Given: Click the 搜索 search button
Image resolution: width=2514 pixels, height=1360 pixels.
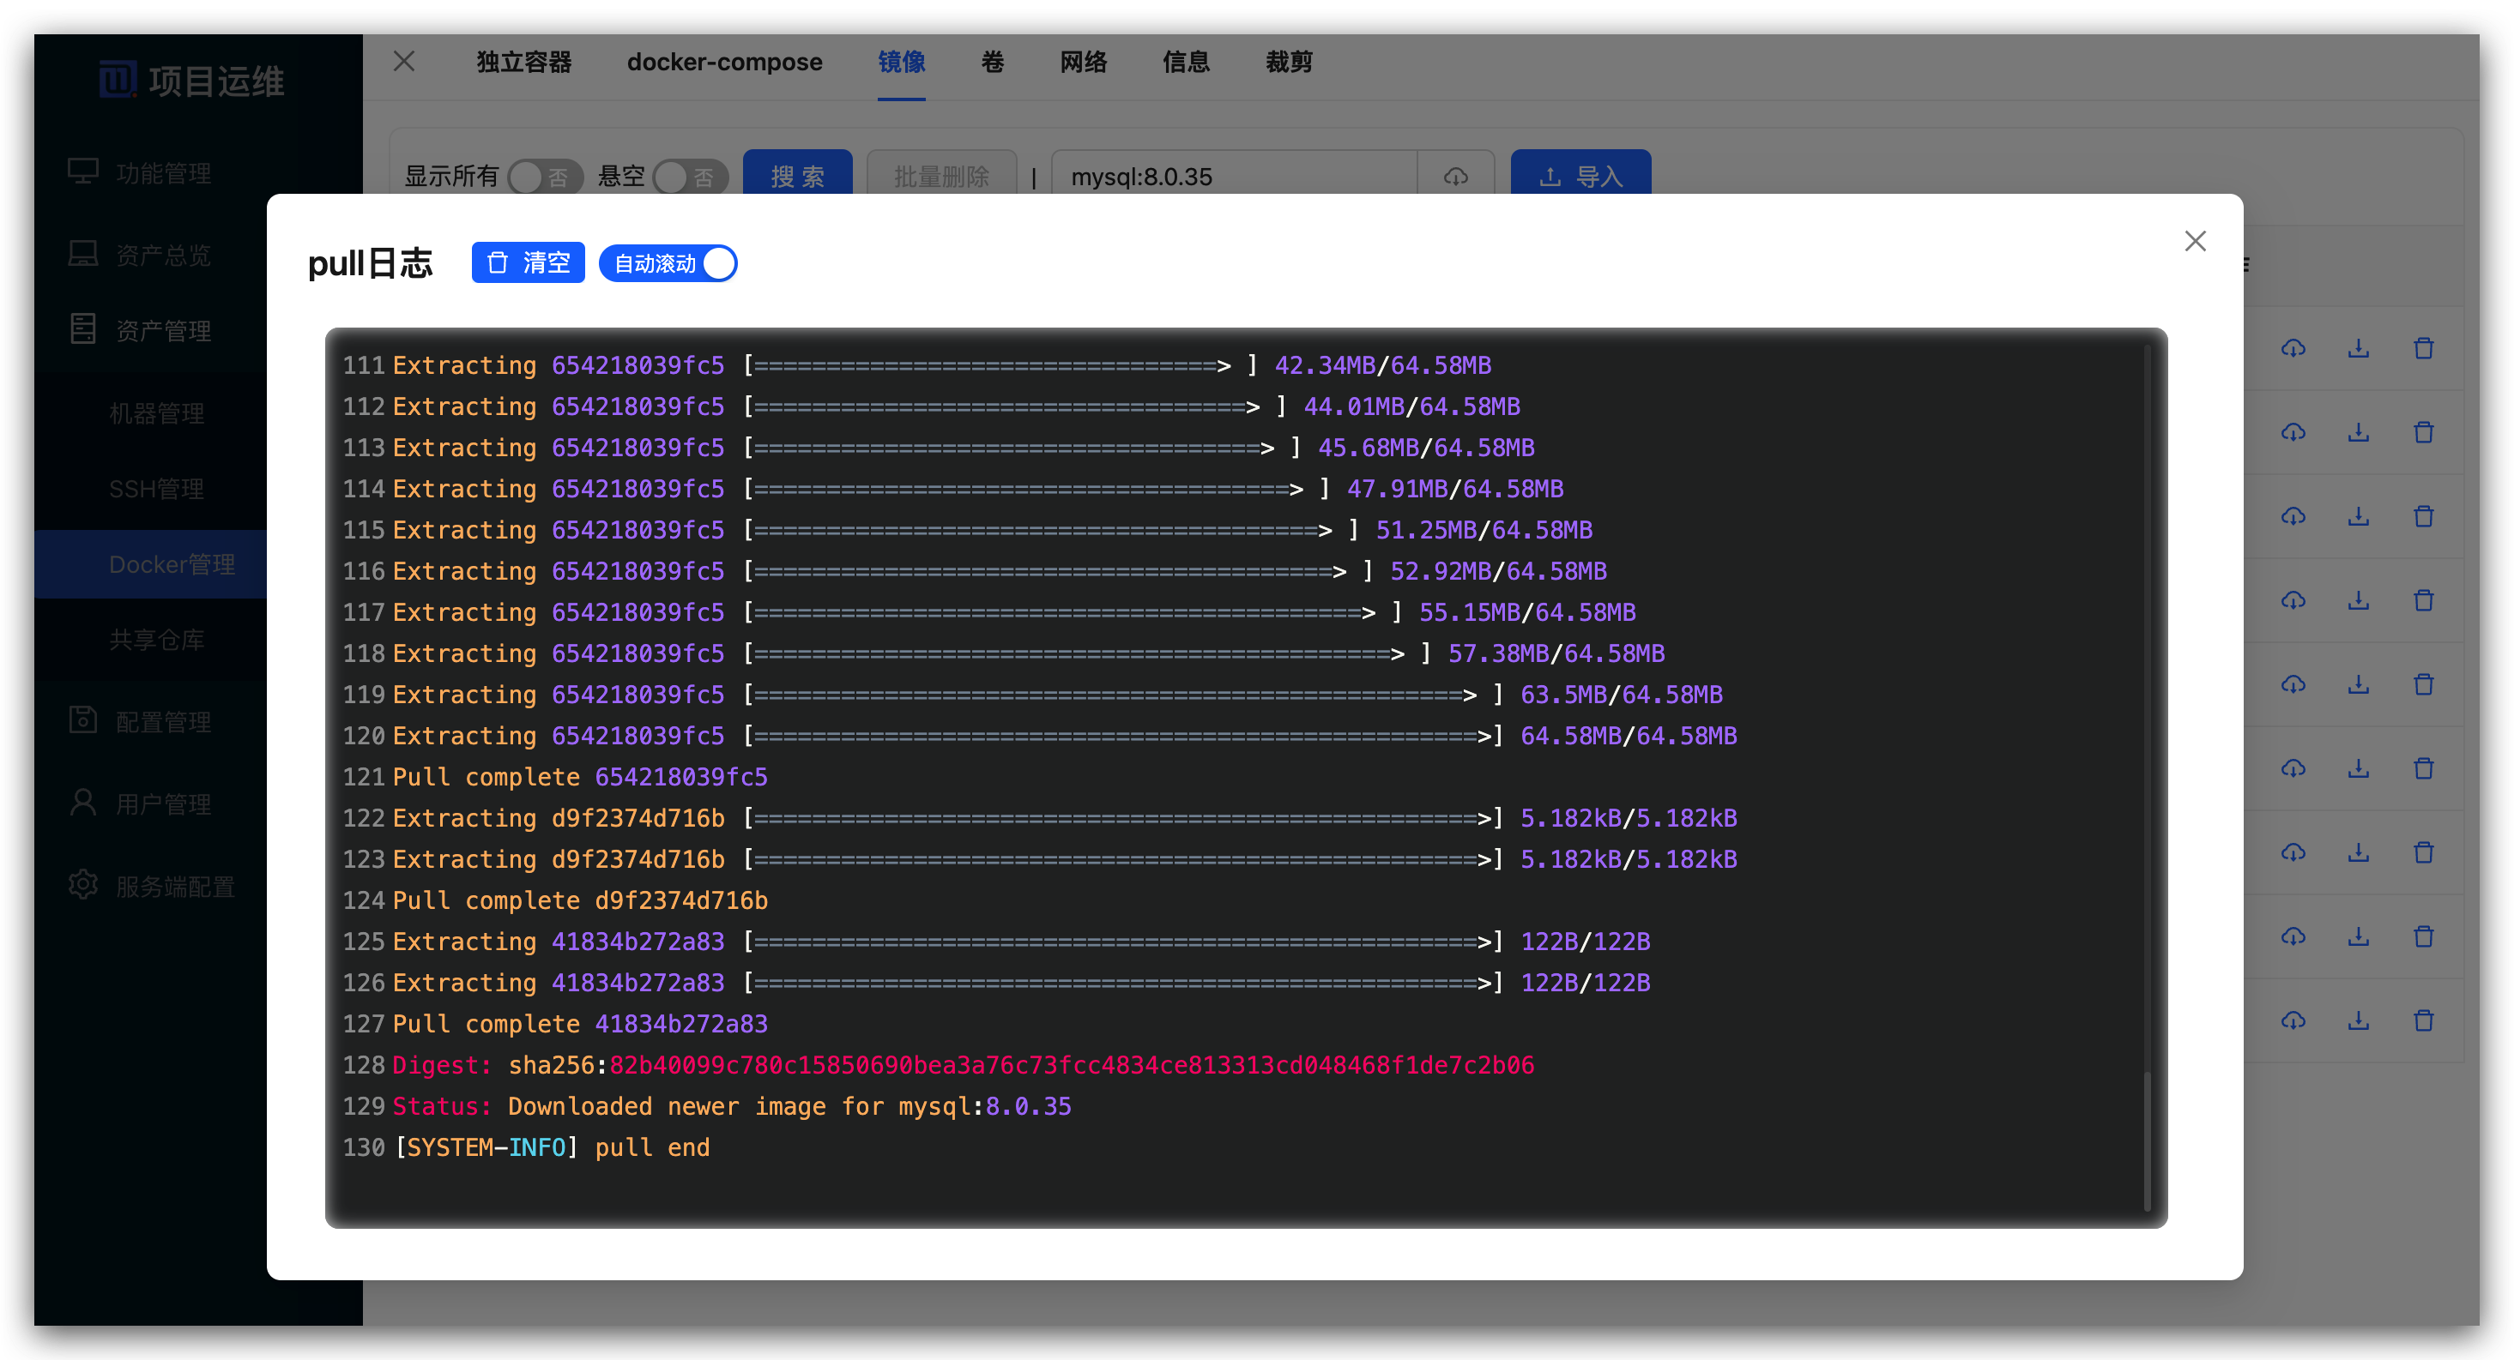Looking at the screenshot, I should point(797,176).
